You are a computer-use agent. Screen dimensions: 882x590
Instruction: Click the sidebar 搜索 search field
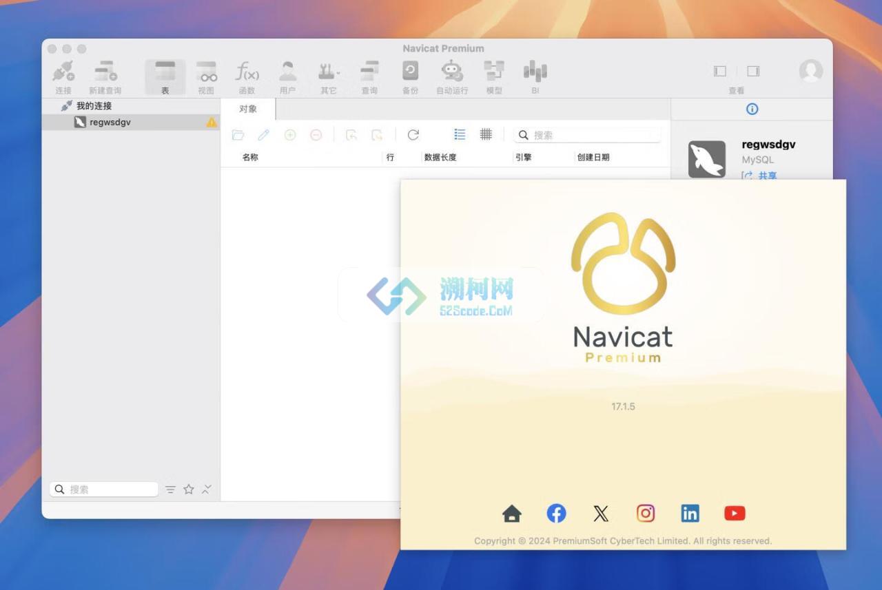[x=104, y=489]
